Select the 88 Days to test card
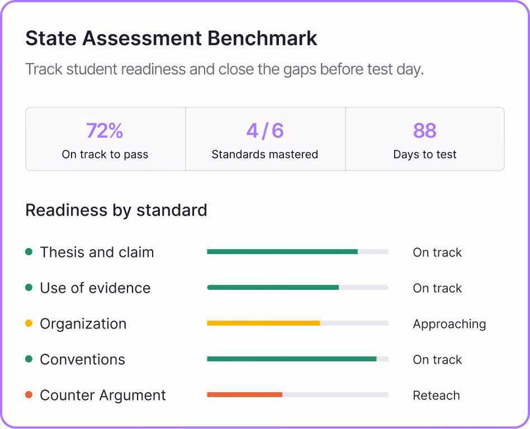This screenshot has width=530, height=429. coord(425,139)
